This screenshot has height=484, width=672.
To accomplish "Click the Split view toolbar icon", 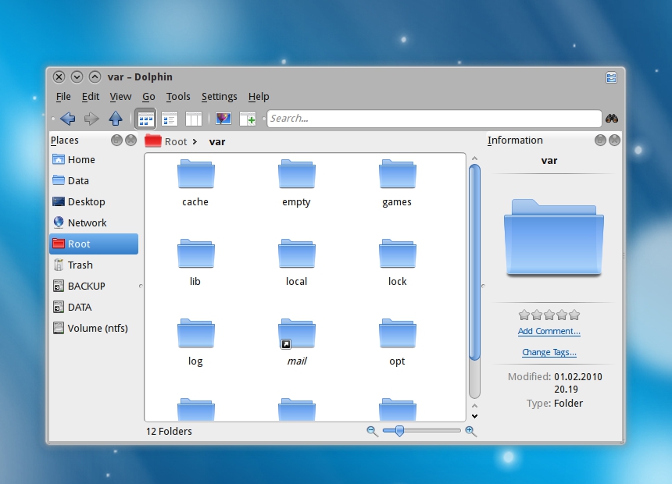I will 248,119.
